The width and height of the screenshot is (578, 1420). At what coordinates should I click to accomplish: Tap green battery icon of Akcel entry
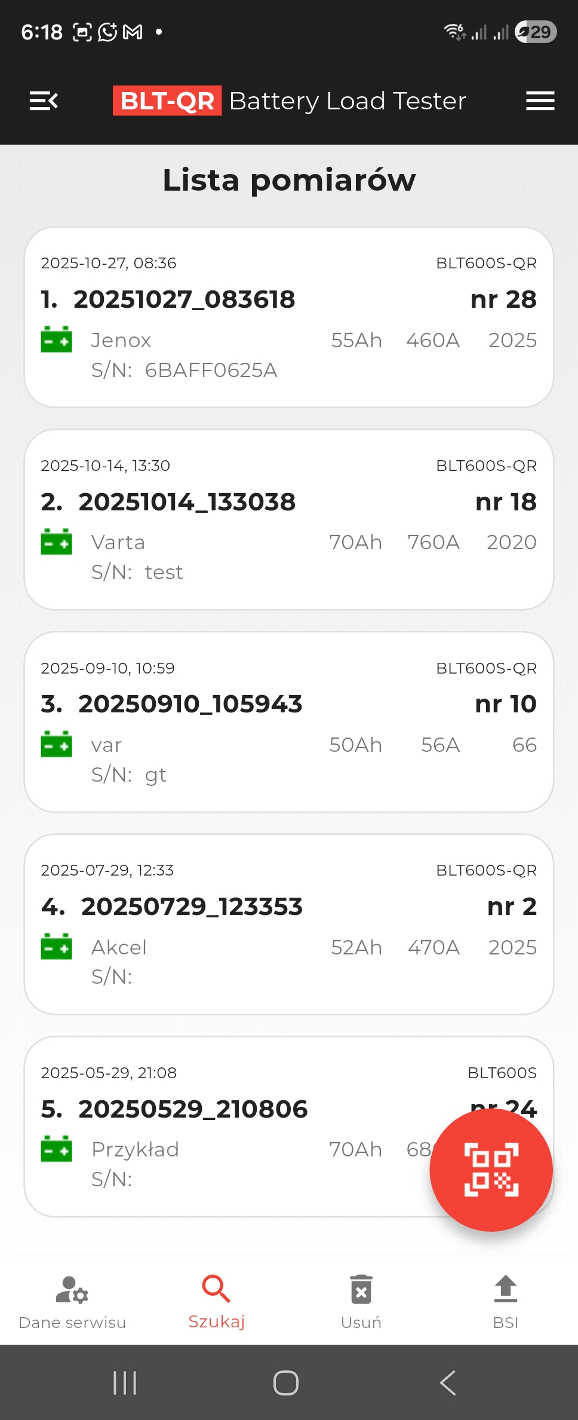click(x=56, y=947)
